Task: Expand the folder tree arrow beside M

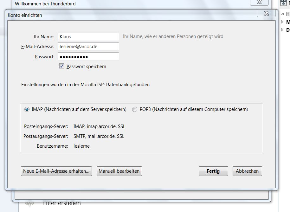Action: [x=282, y=22]
